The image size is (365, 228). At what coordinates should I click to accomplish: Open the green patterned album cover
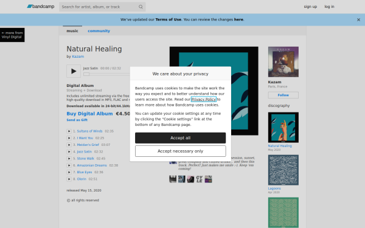pos(283,212)
